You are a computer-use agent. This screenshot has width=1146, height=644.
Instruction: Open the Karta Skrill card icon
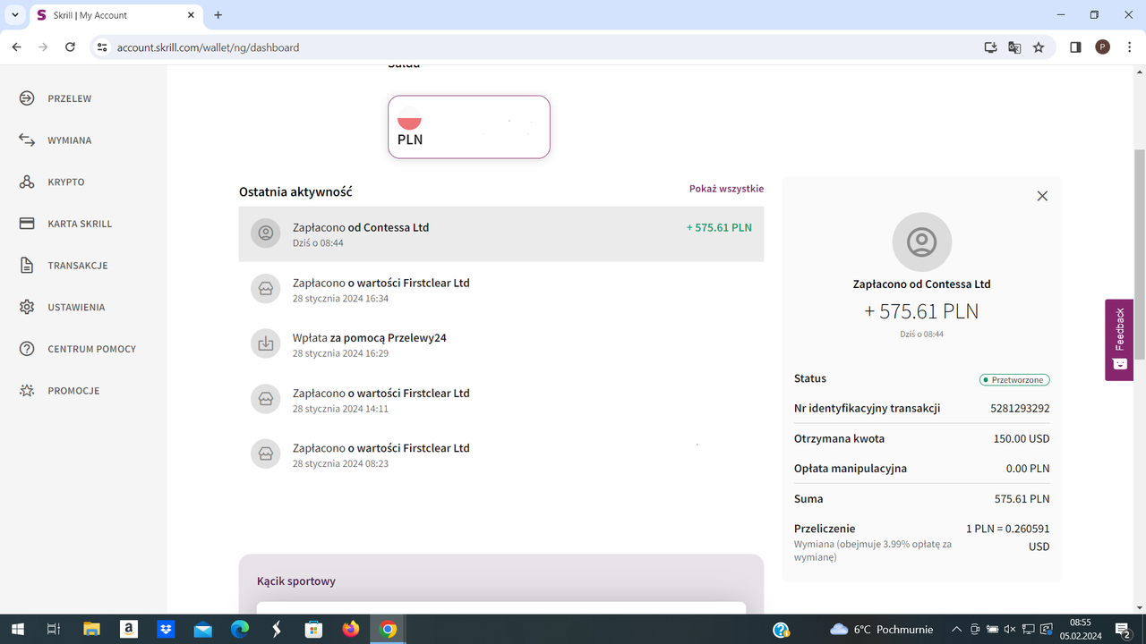pos(27,224)
